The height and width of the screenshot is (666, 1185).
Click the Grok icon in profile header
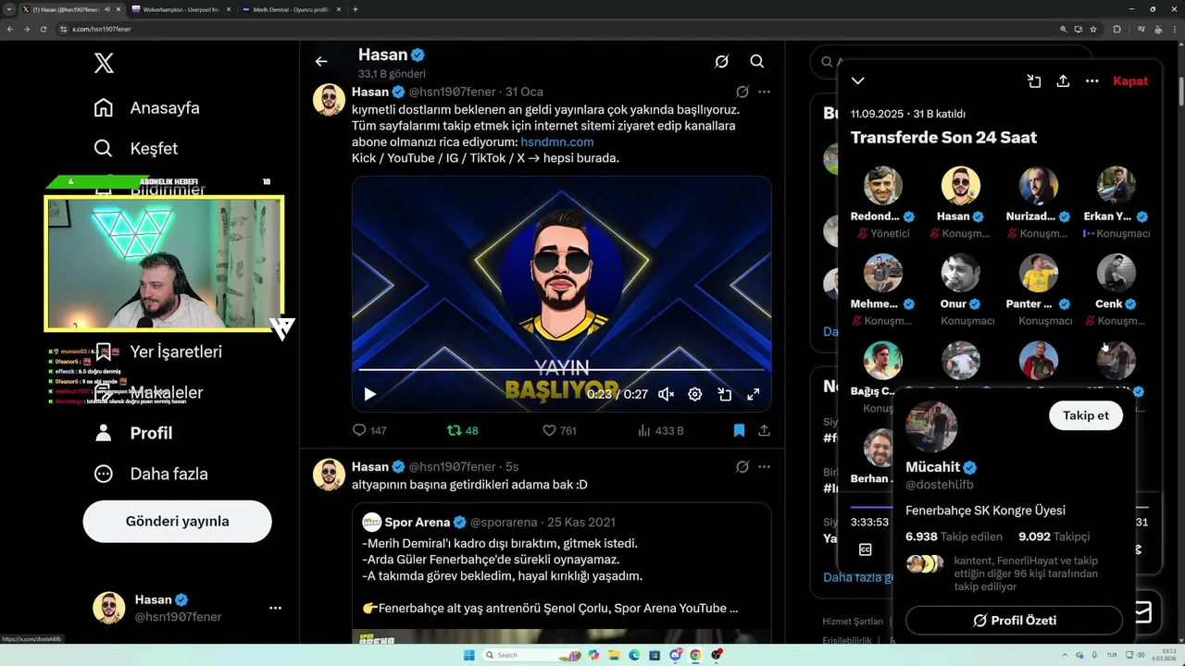[x=721, y=61]
